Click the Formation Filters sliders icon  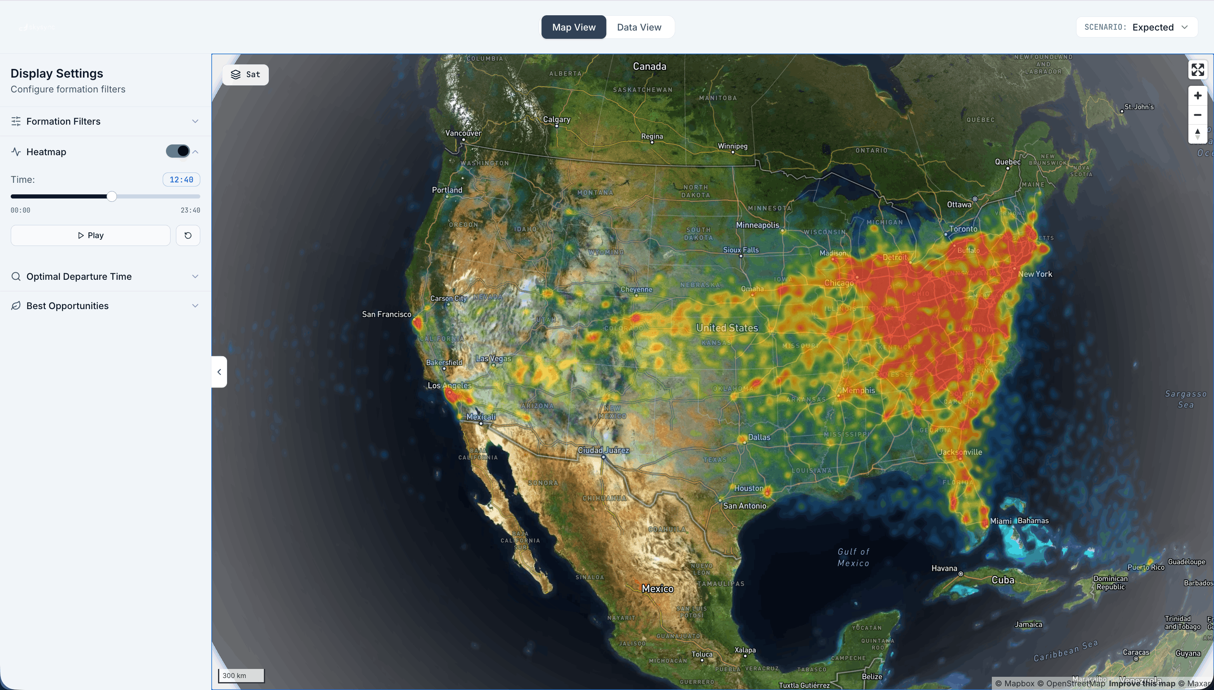click(x=16, y=121)
